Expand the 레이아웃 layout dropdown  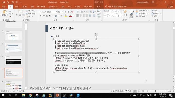tap(31, 11)
